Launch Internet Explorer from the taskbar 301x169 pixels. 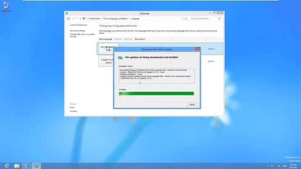pyautogui.click(x=7, y=166)
